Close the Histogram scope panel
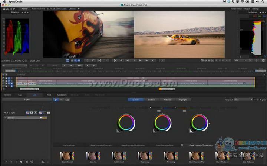Image resolution: width=267 pixels, height=166 pixels. [265, 13]
